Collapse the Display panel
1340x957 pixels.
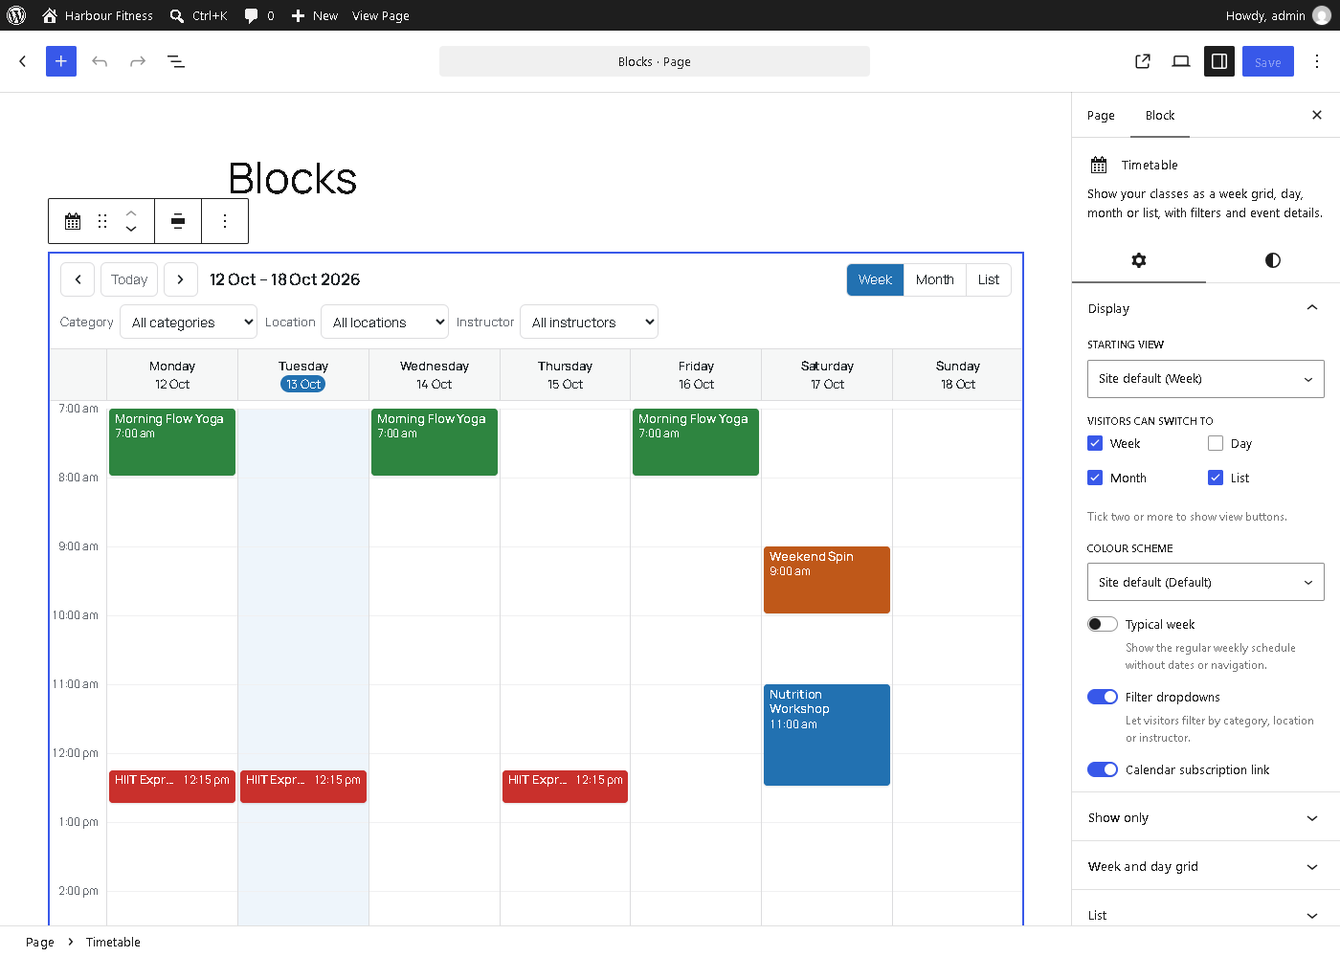click(1206, 308)
